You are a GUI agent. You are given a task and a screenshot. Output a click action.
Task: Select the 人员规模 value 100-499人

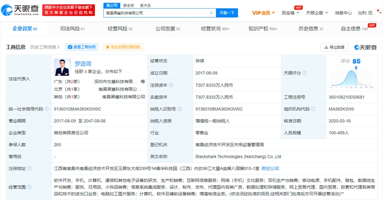(338, 133)
